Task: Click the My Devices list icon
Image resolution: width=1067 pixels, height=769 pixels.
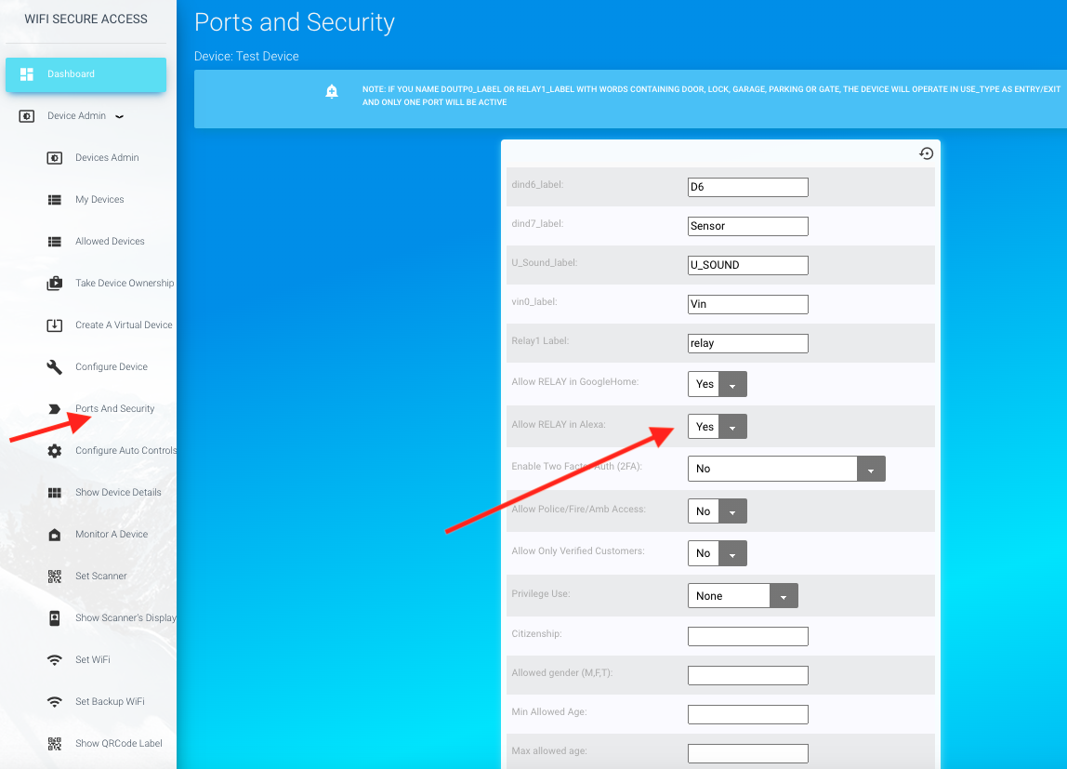Action: 55,200
